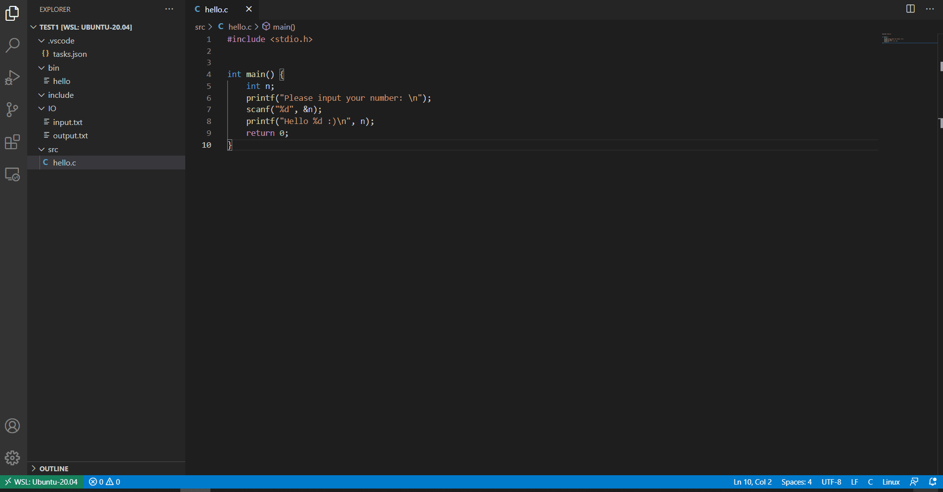
Task: Click the EXPLORER panel title
Action: click(x=55, y=9)
